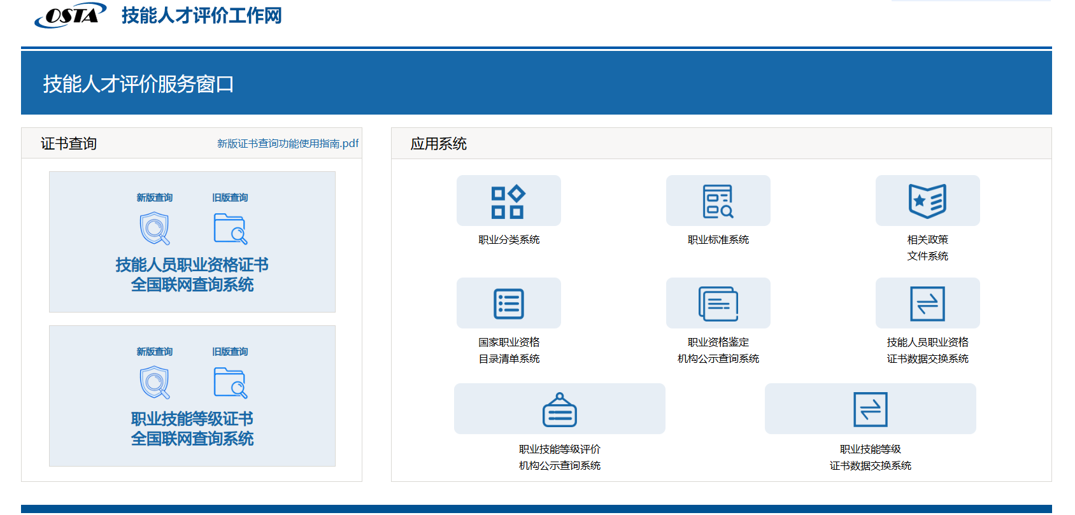
Task: Click the 证书查询 panel heading
Action: click(69, 143)
